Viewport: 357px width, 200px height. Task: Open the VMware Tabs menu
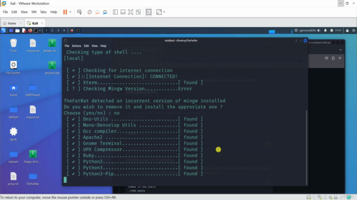(44, 12)
